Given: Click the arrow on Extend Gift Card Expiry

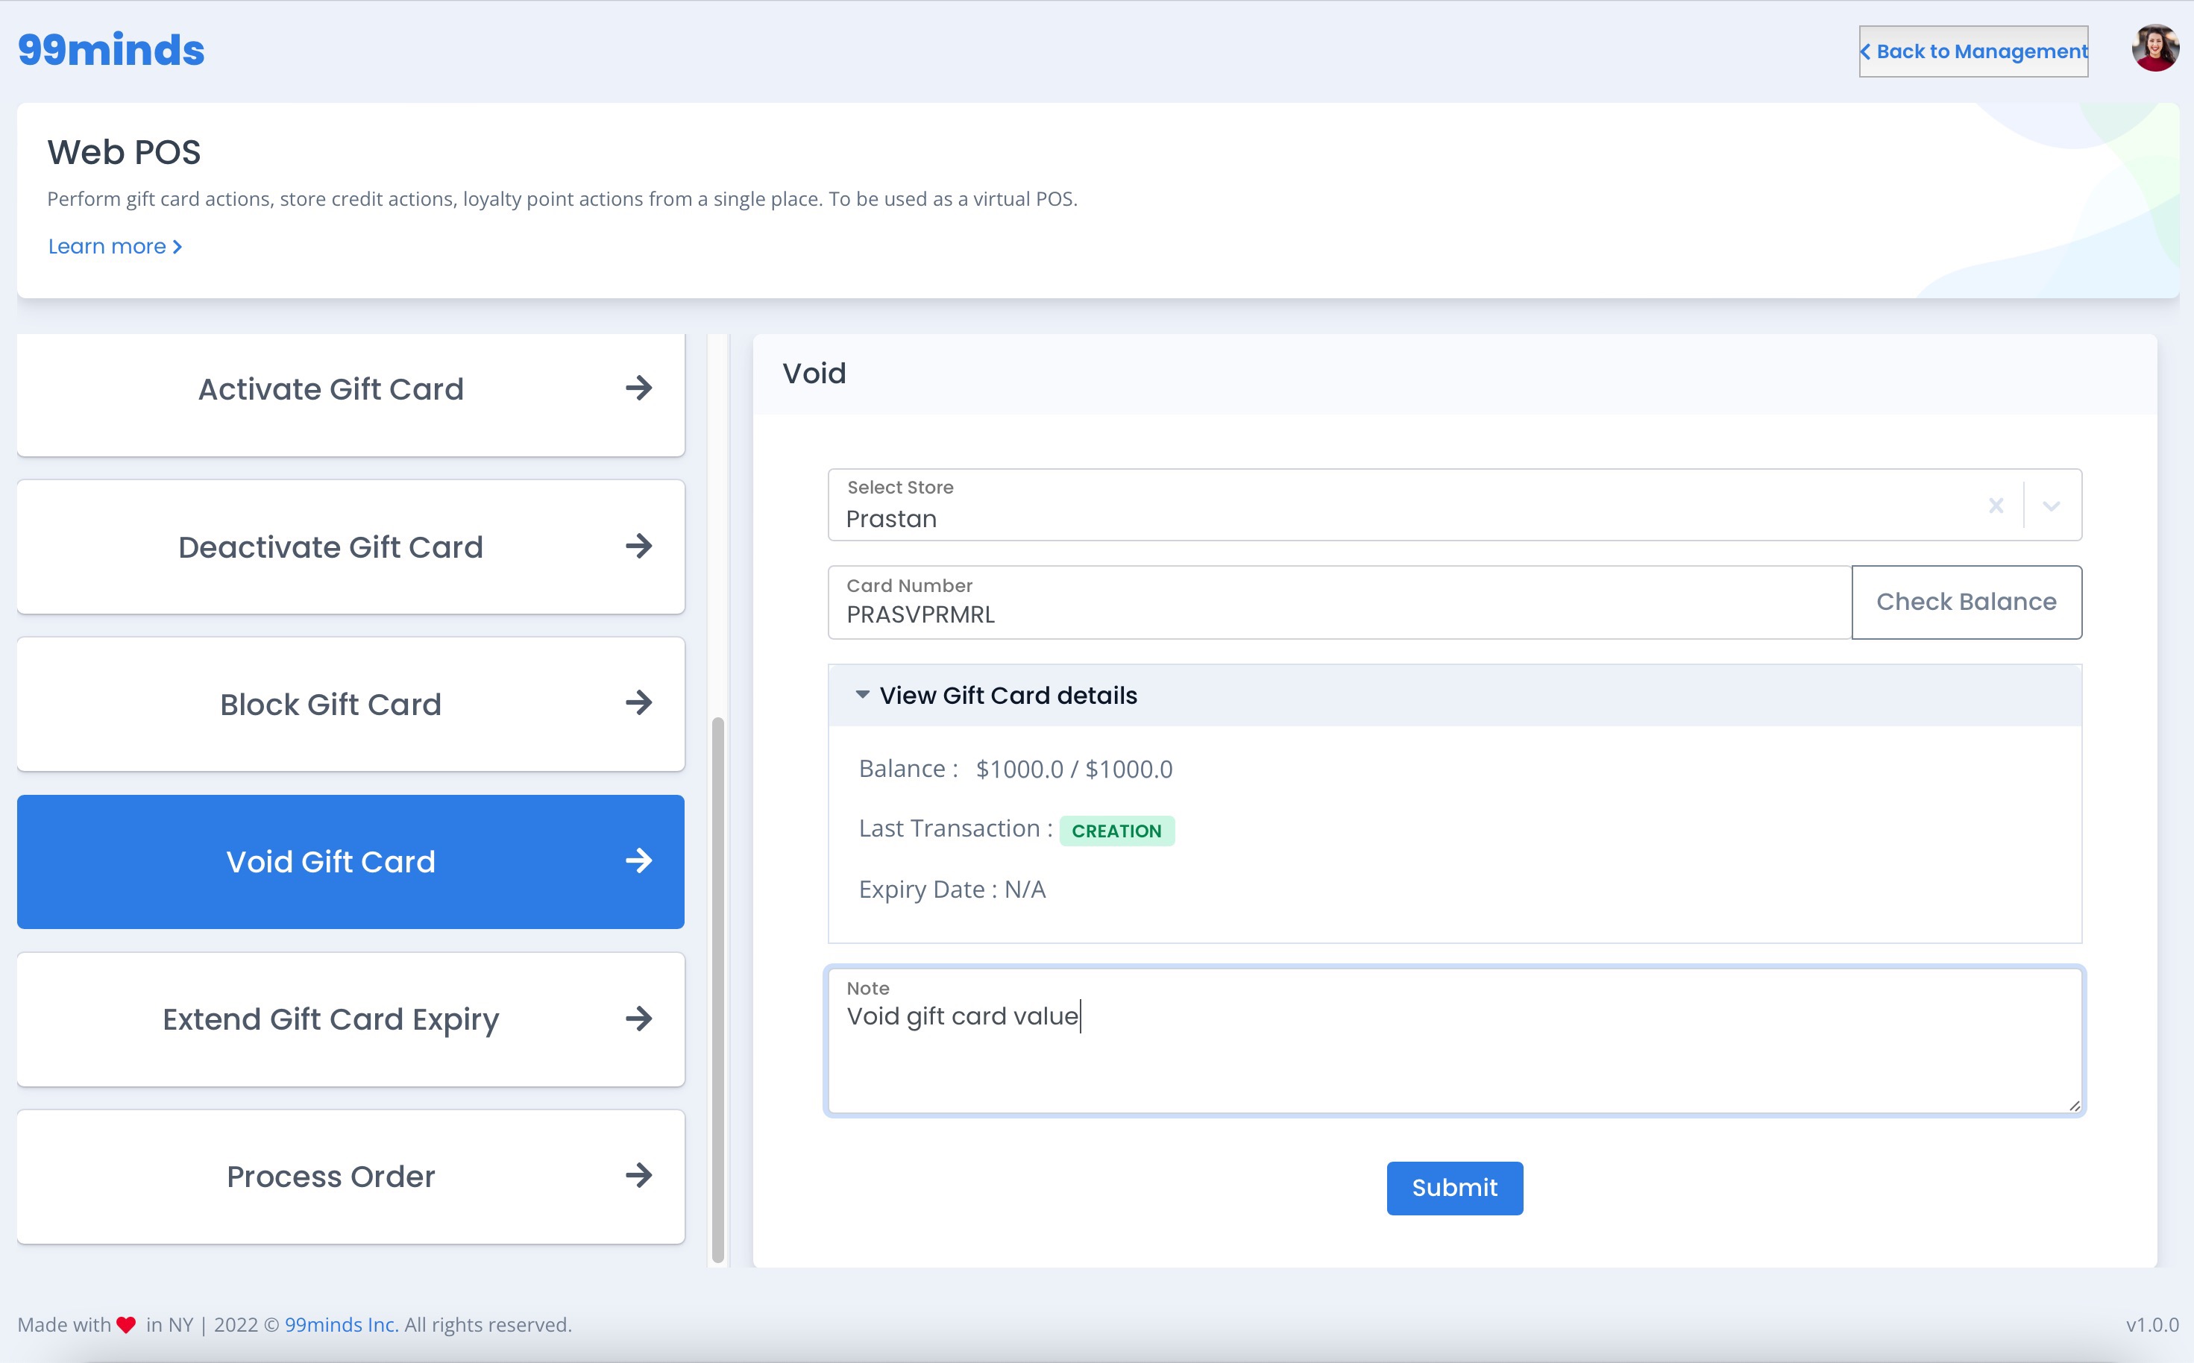Looking at the screenshot, I should click(639, 1019).
